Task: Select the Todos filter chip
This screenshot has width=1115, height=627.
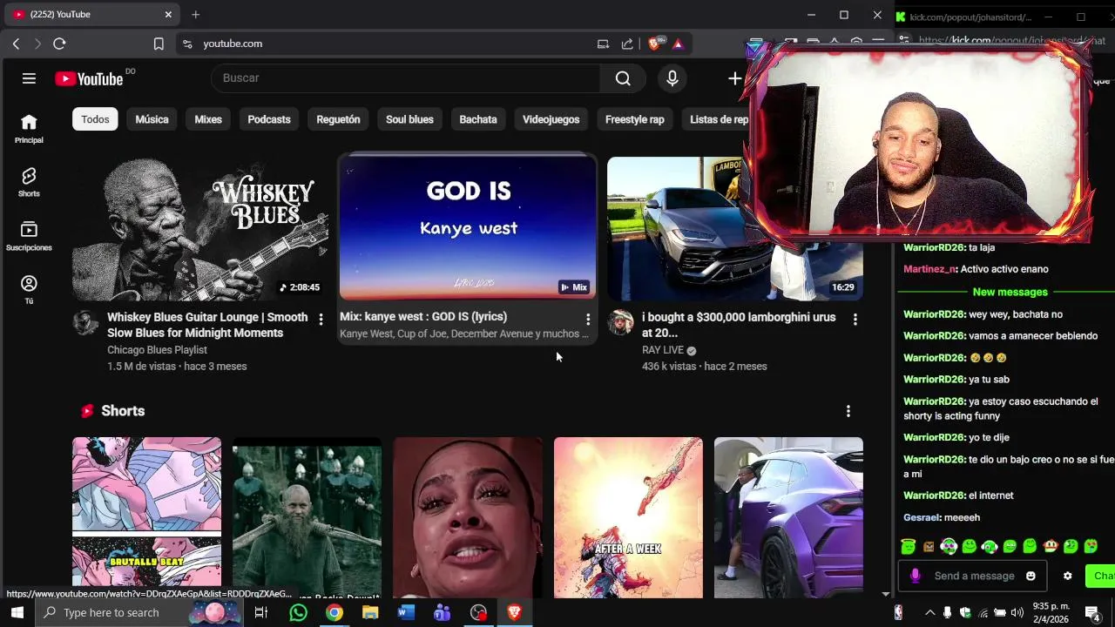Action: 95,119
